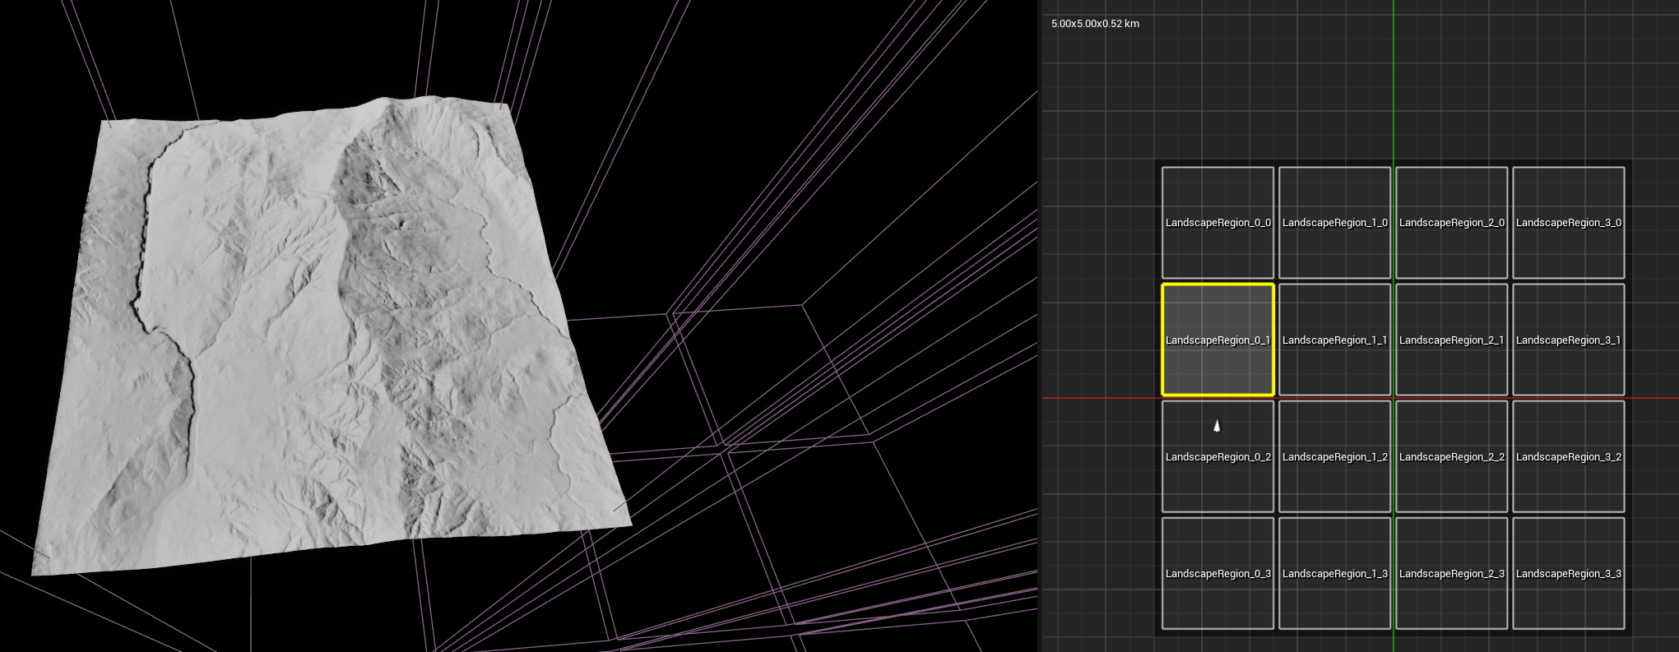Viewport: 1679px width, 652px height.
Task: Select the LandscapeRegion_3_3 cell
Action: coord(1568,573)
